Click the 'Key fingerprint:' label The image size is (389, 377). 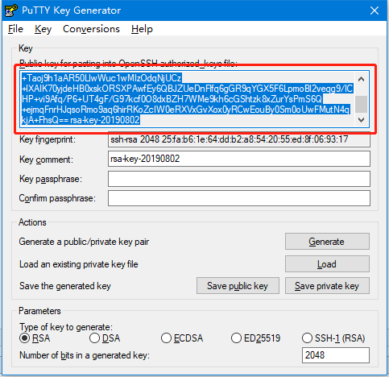(x=48, y=139)
